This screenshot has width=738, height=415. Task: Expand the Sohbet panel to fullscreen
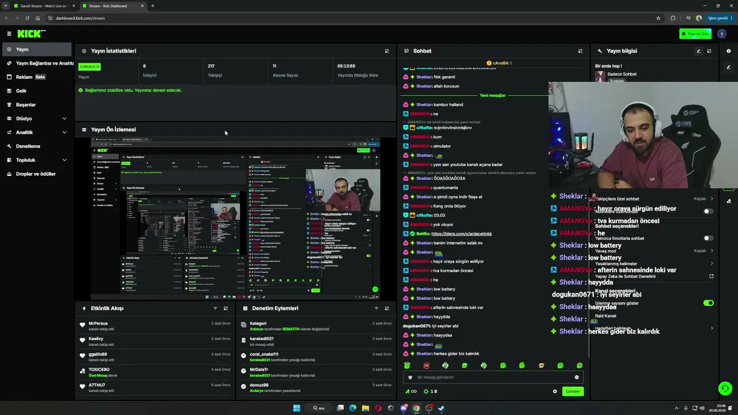[580, 51]
